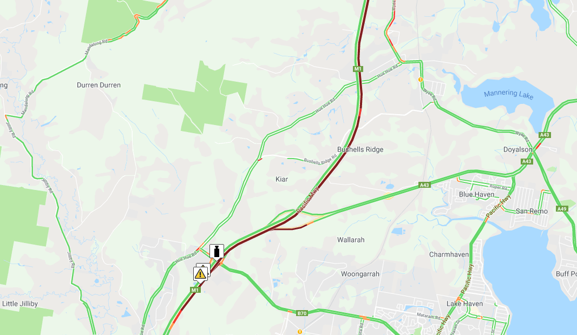Select the Doyalson town label
The height and width of the screenshot is (335, 577).
click(x=518, y=149)
